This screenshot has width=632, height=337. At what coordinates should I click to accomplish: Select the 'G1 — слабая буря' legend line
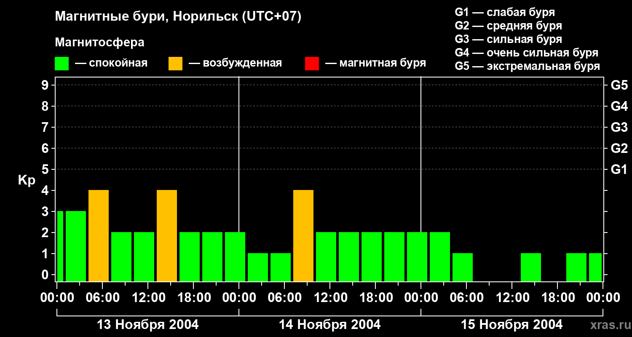[505, 12]
